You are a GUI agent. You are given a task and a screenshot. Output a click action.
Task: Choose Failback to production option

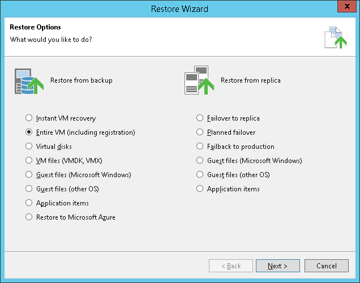(200, 147)
